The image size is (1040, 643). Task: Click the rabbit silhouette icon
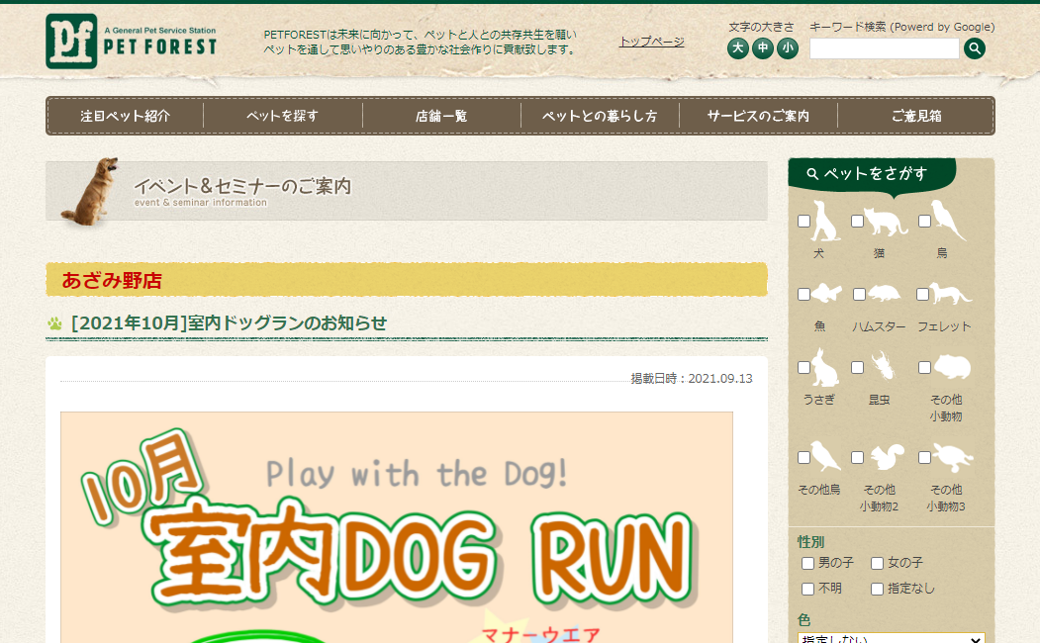click(825, 368)
